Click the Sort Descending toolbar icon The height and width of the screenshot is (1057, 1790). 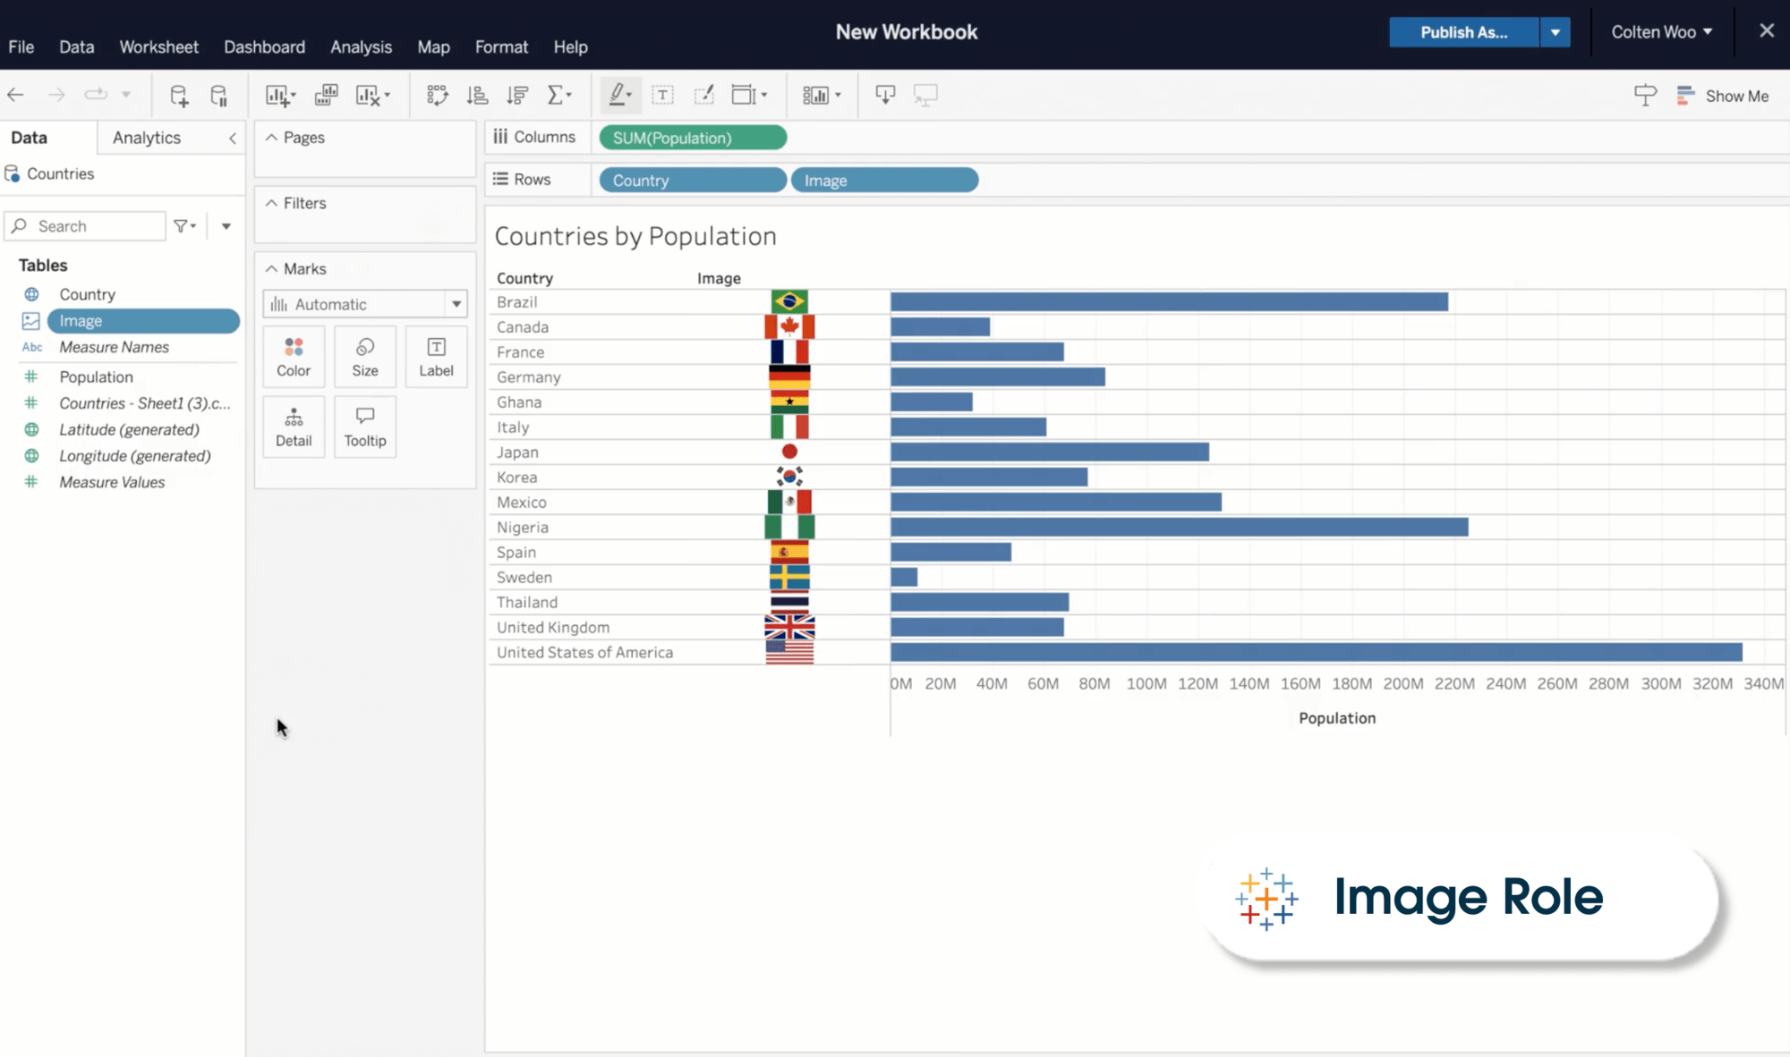[x=517, y=95]
